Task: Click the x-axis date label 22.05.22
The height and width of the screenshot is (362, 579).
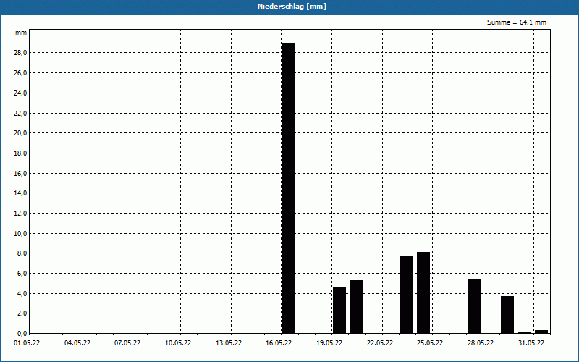Action: 380,343
